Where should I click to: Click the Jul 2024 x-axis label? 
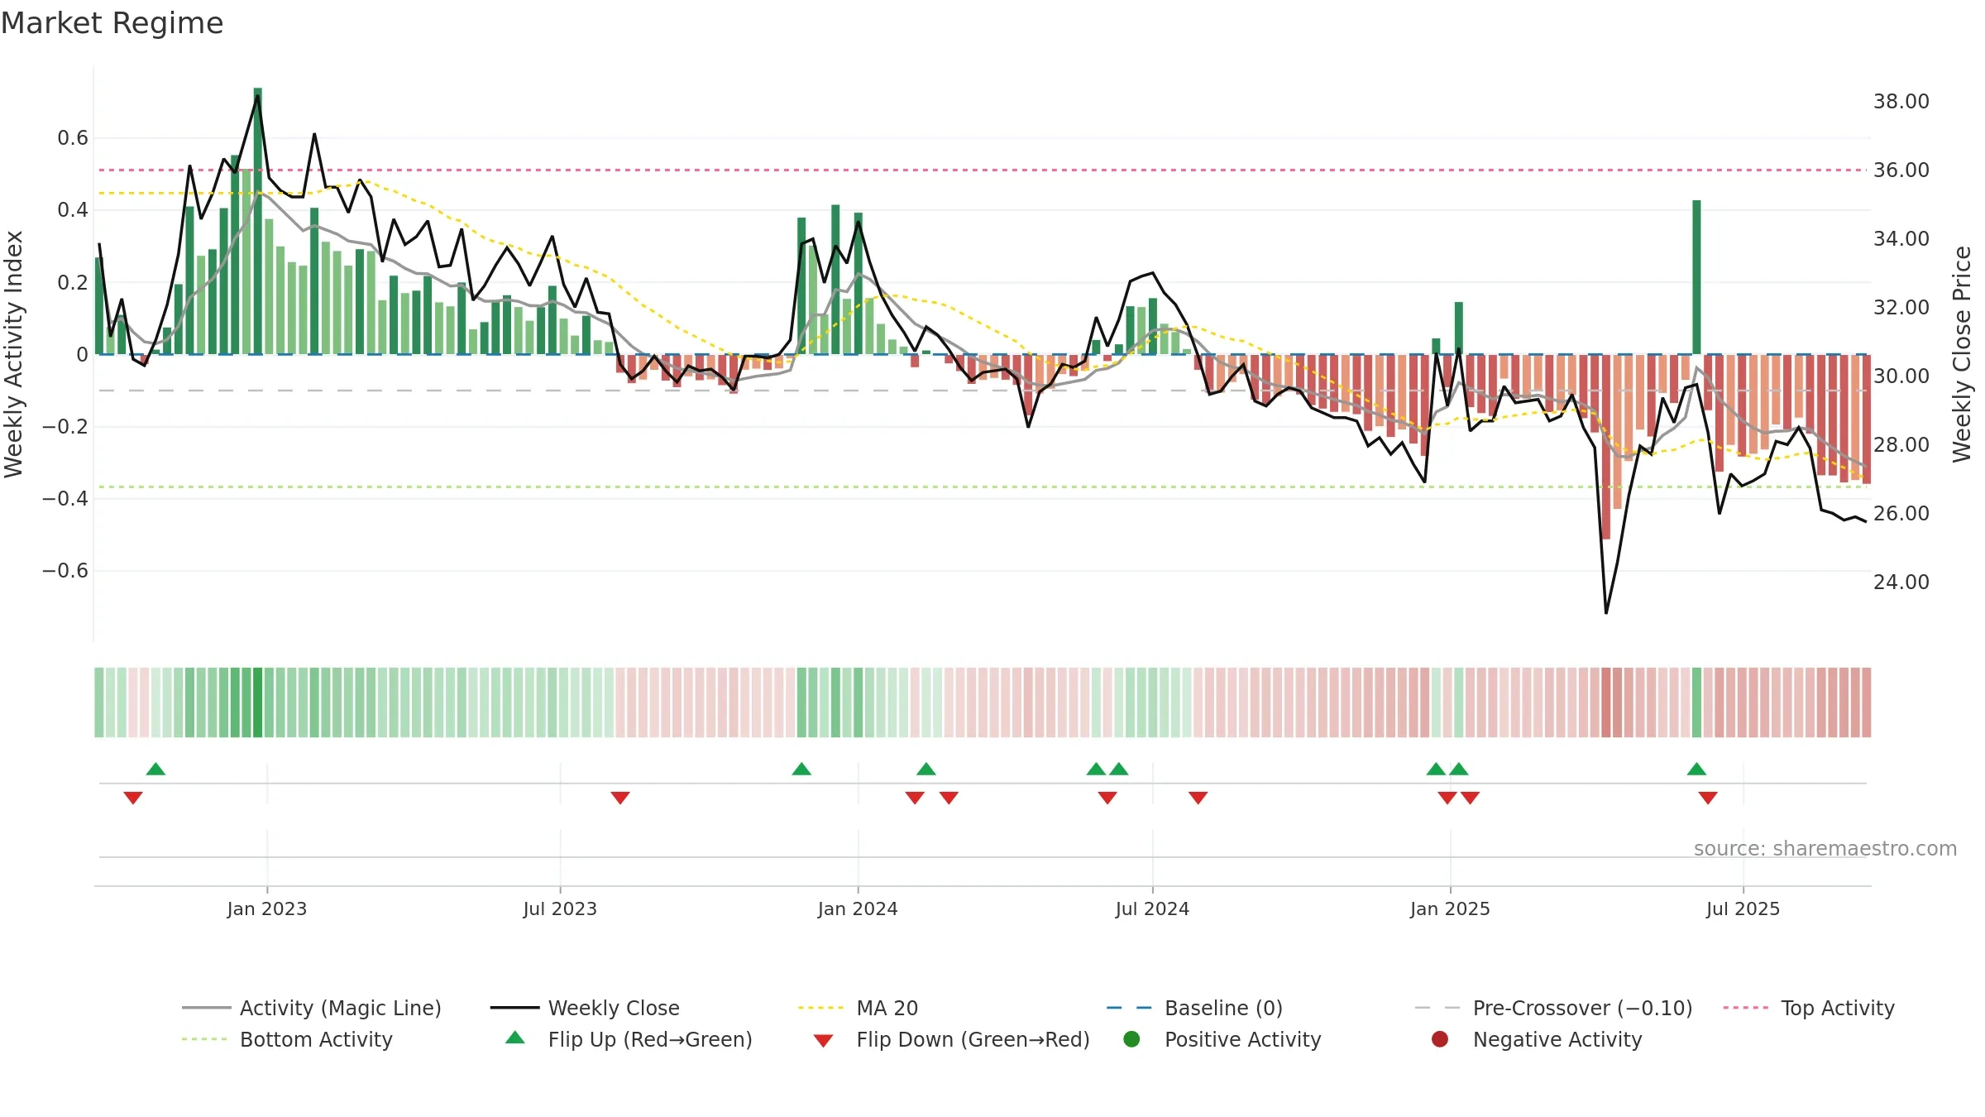pos(1152,908)
